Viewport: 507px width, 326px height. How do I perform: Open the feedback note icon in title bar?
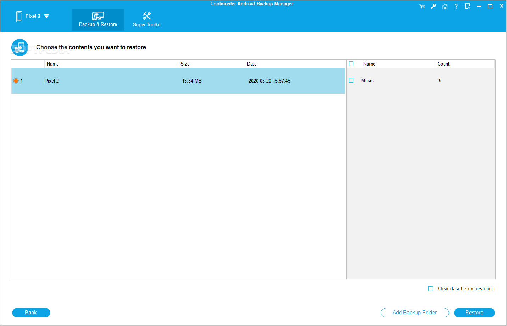[x=467, y=6]
